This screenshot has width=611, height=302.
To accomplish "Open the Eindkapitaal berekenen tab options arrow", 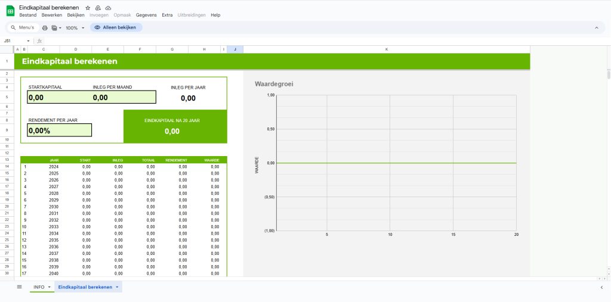I will [x=117, y=287].
